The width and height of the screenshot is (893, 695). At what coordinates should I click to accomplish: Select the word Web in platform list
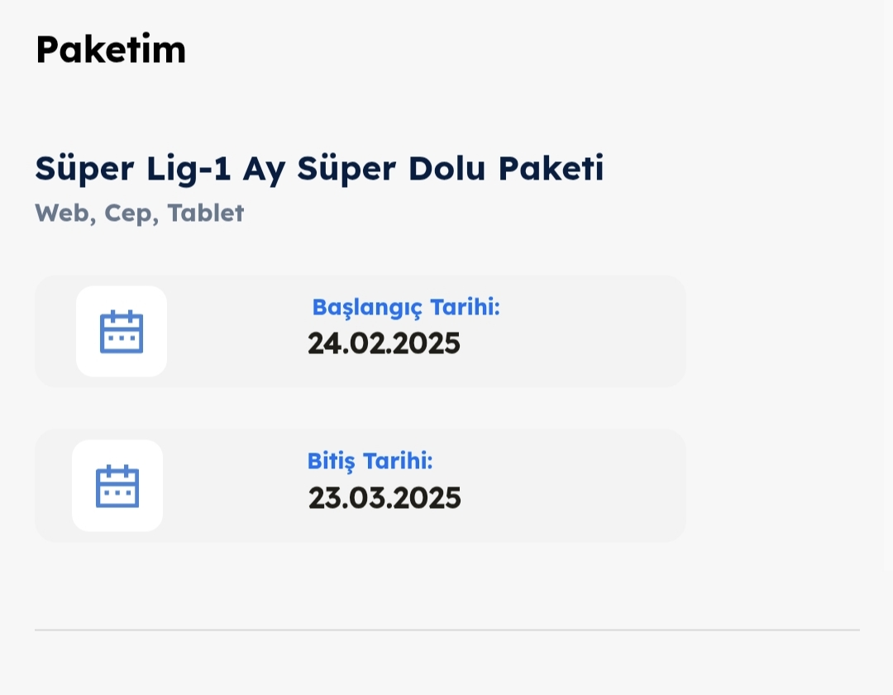pos(63,213)
